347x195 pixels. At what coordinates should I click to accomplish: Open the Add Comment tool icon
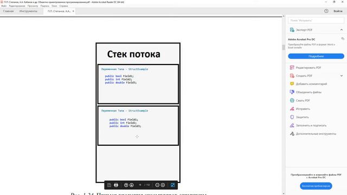pos(292,84)
